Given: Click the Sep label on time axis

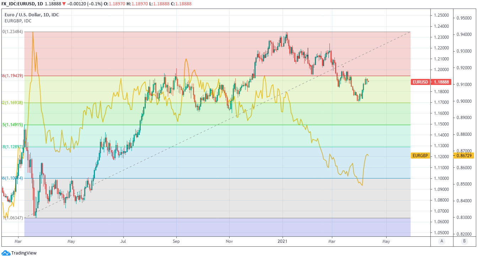Looking at the screenshot, I should point(176,241).
